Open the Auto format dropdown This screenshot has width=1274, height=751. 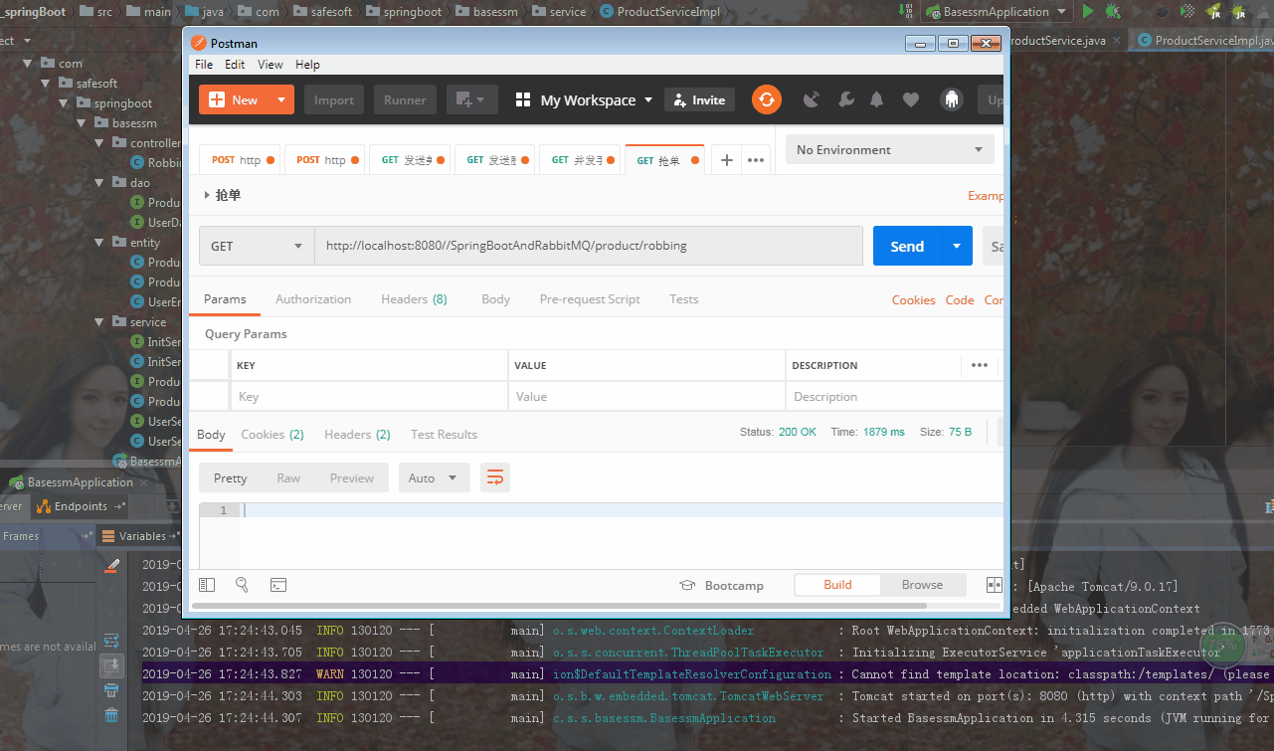(x=435, y=477)
